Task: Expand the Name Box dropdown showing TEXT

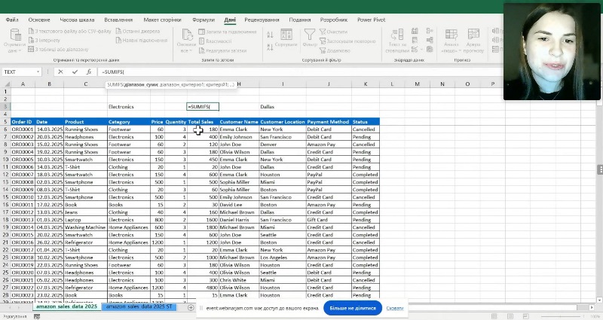Action: (x=39, y=72)
